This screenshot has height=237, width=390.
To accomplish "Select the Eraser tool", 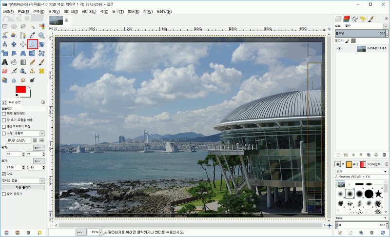I will click(x=4, y=71).
